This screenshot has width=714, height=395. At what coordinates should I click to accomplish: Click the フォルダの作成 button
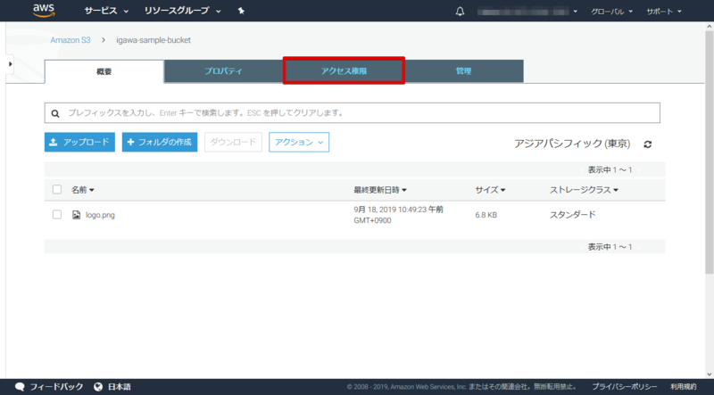[x=160, y=142]
